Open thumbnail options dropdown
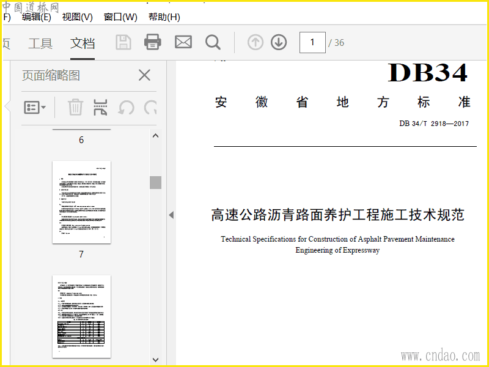 (x=35, y=108)
